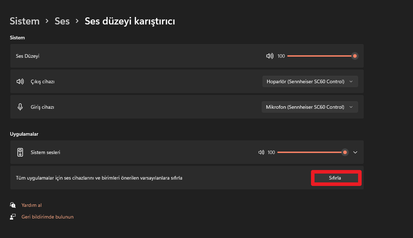The width and height of the screenshot is (413, 238).
Task: Open the Hoparlör output device dropdown
Action: pyautogui.click(x=310, y=81)
